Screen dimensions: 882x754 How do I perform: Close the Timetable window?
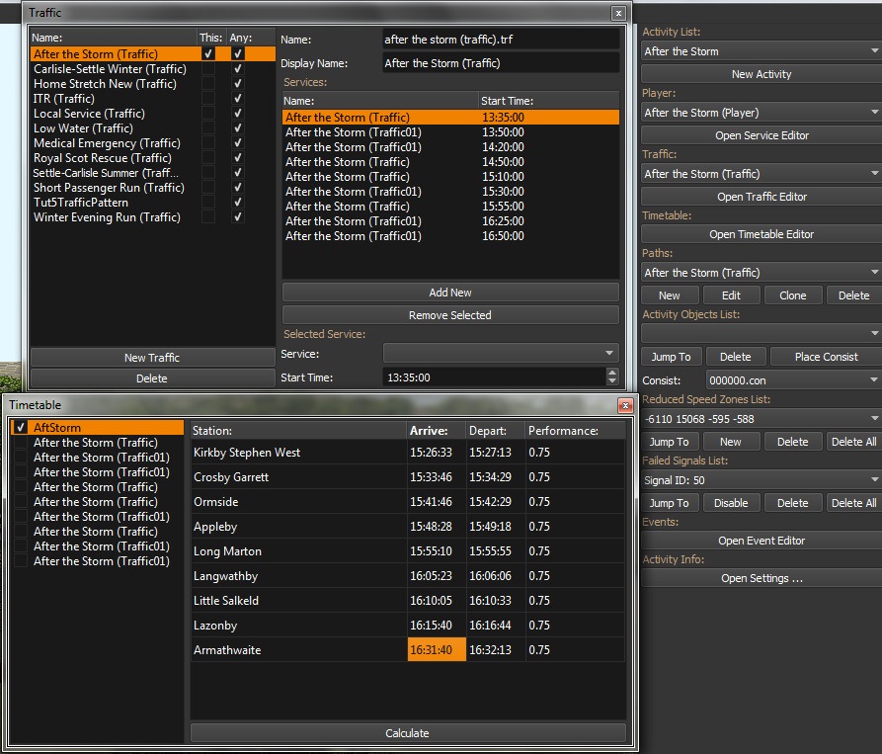624,405
